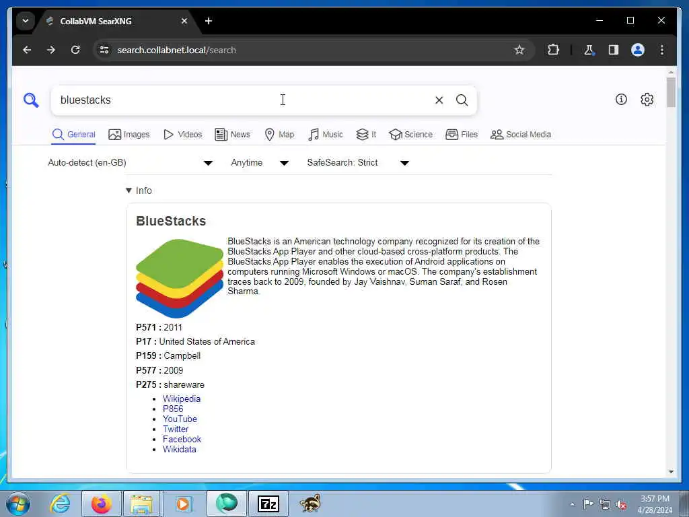Open the Action Center flag icon
The width and height of the screenshot is (689, 517).
pyautogui.click(x=588, y=504)
